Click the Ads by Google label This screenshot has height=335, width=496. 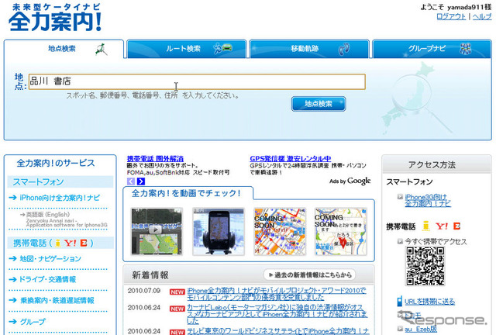pos(350,181)
